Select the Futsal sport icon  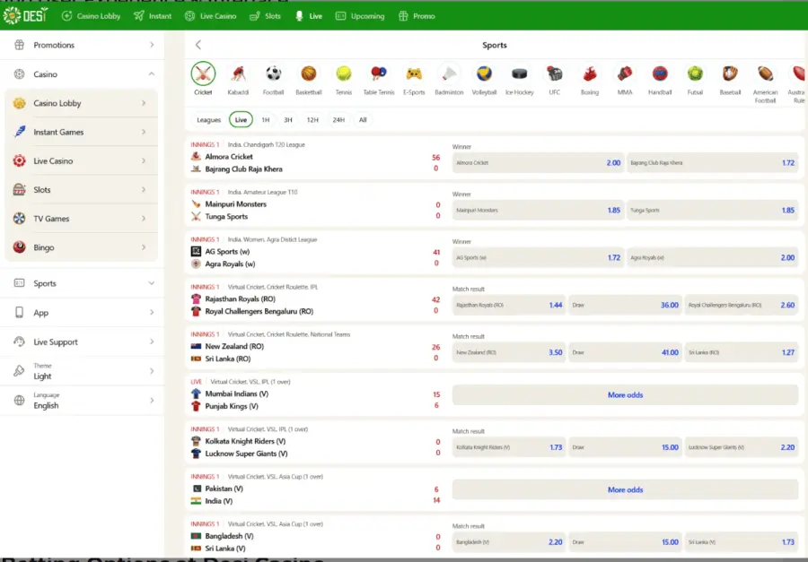[695, 73]
